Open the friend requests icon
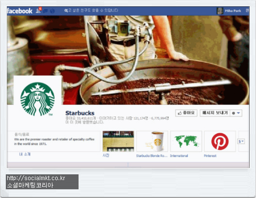 (x=38, y=11)
